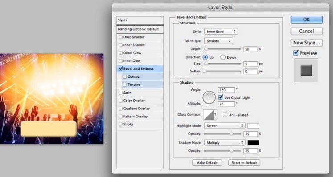Uncheck the Preview checkbox

[296, 53]
